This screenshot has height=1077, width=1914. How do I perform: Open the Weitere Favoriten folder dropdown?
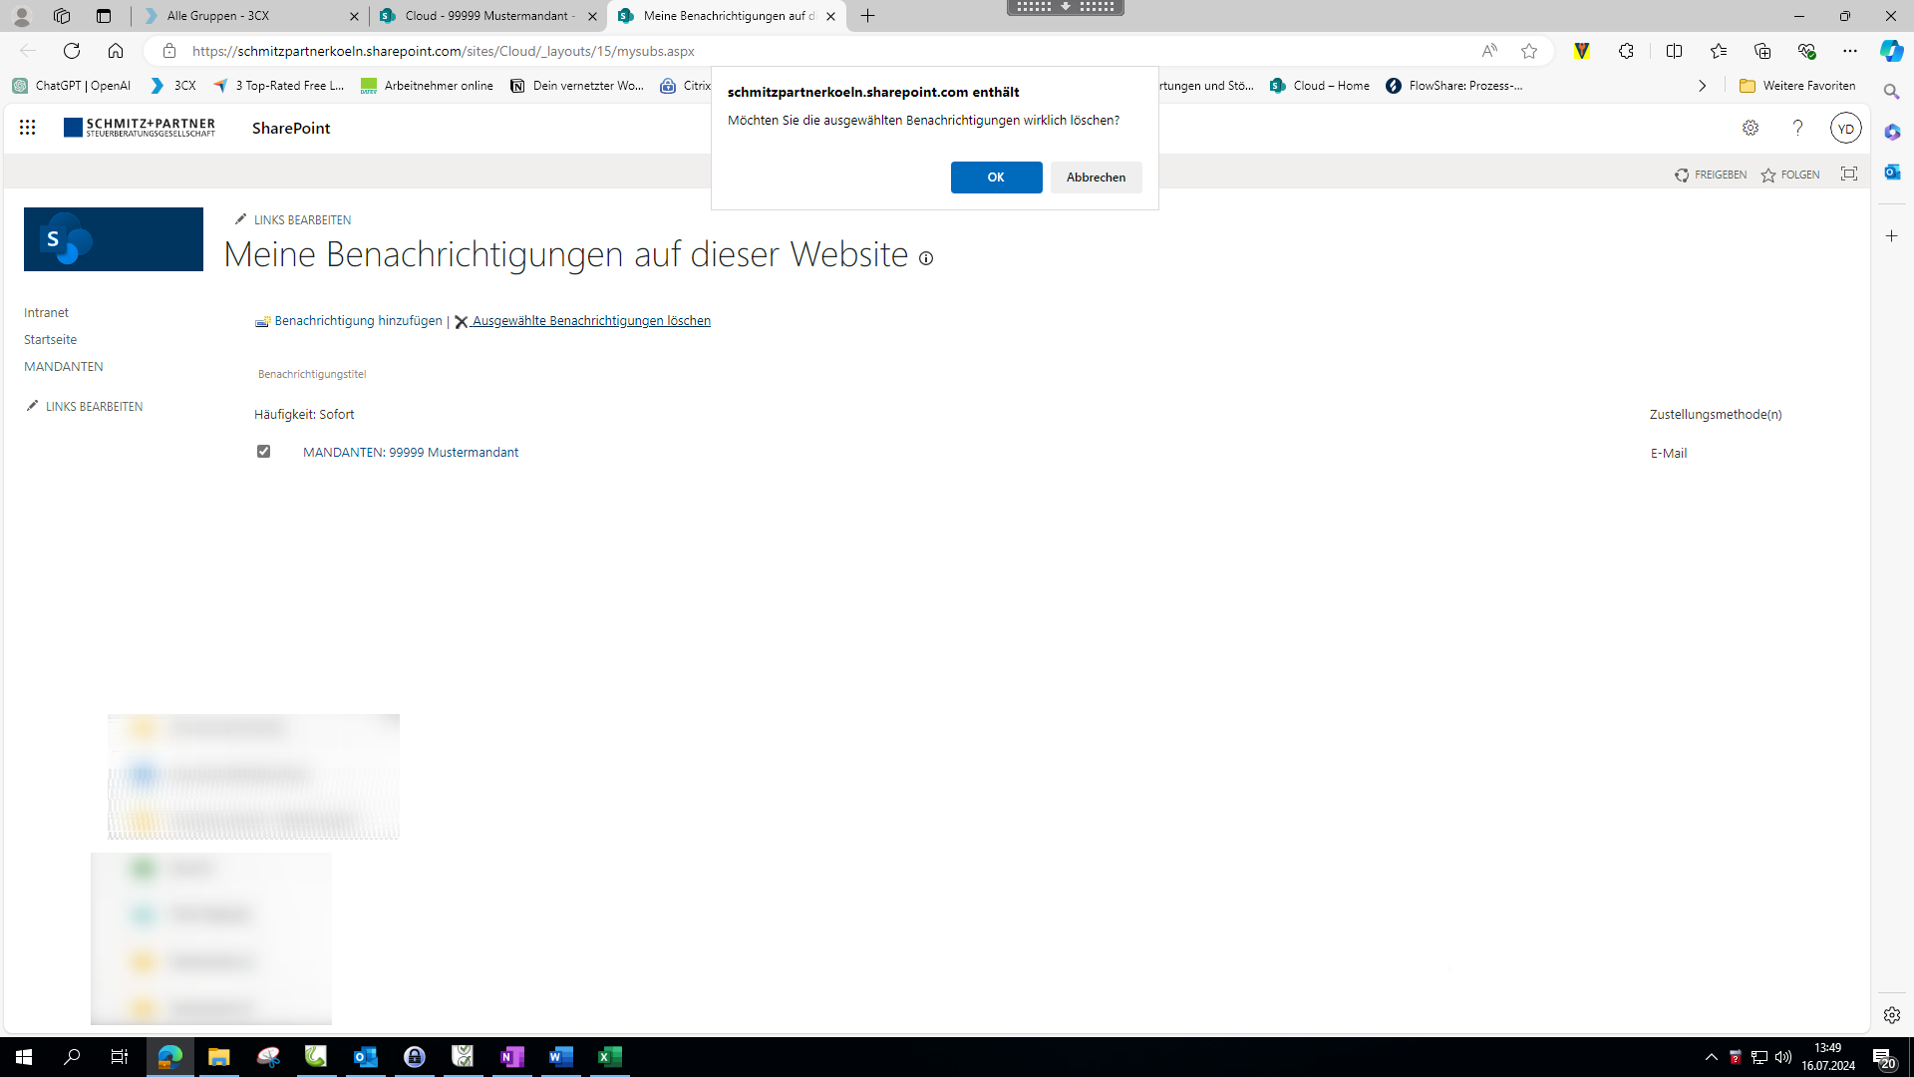tap(1797, 86)
